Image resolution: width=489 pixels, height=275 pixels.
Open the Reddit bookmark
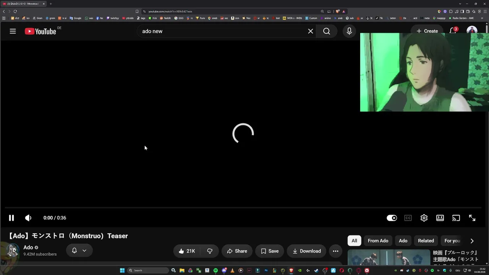165,18
